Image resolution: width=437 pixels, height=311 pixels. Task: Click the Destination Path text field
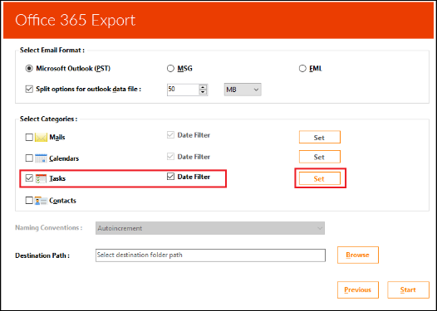tap(210, 255)
